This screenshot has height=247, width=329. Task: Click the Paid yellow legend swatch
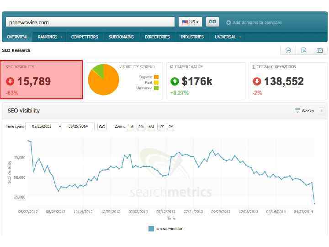click(156, 82)
